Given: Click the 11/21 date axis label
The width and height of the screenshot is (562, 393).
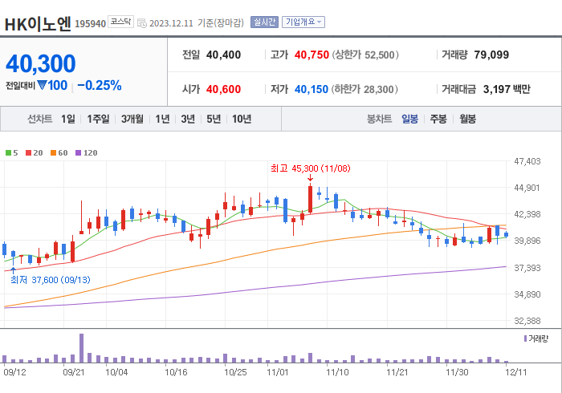Looking at the screenshot, I should point(397,372).
